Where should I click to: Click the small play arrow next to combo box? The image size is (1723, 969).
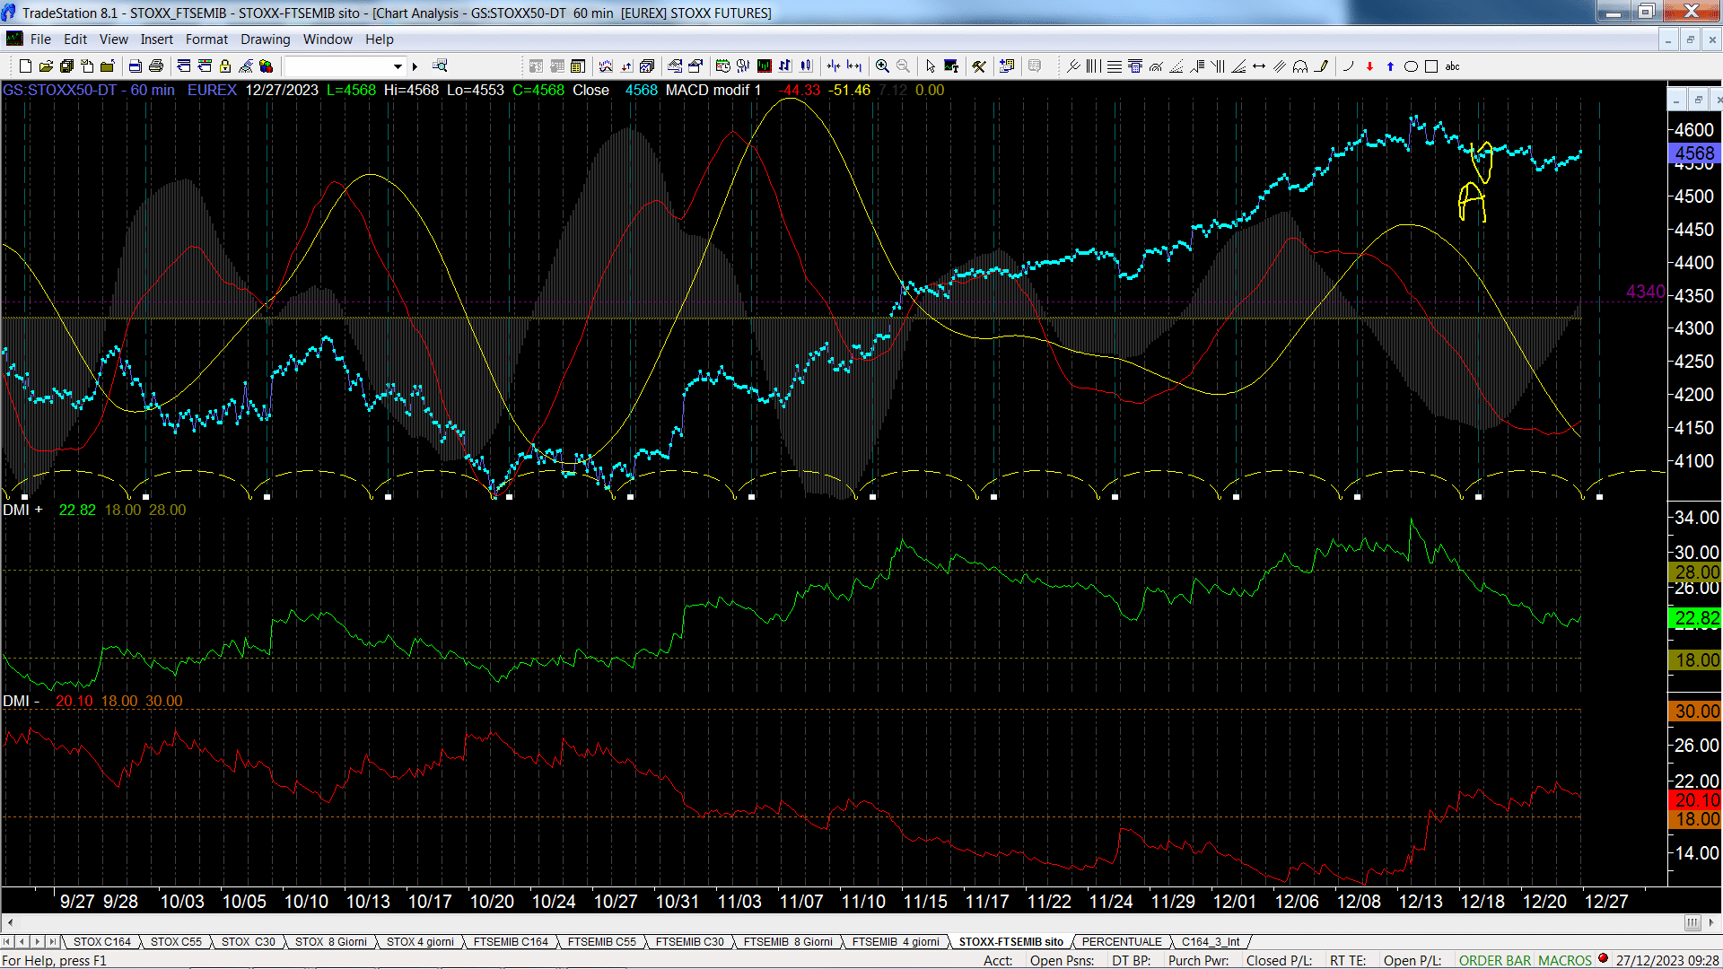click(x=415, y=66)
